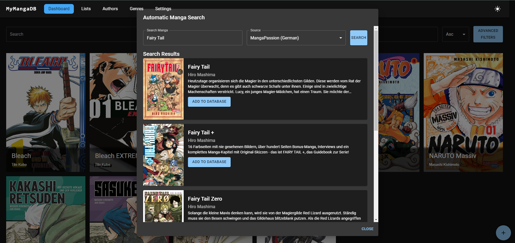Open the Sasuke manga card
The width and height of the screenshot is (515, 243).
[113, 209]
